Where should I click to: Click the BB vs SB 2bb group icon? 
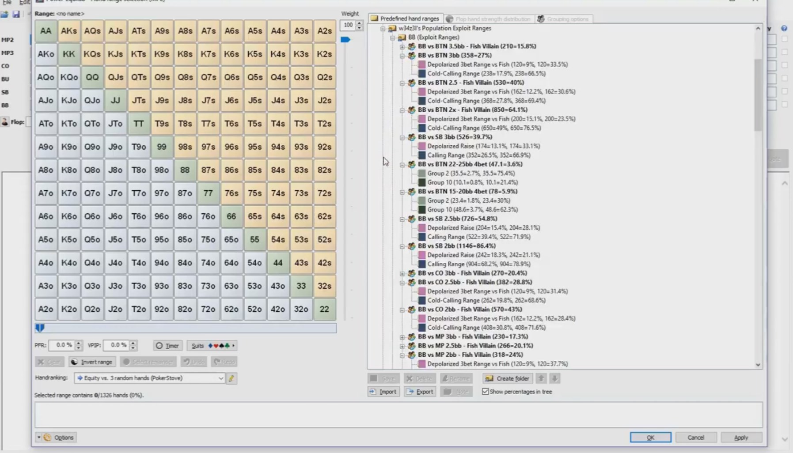coord(411,246)
